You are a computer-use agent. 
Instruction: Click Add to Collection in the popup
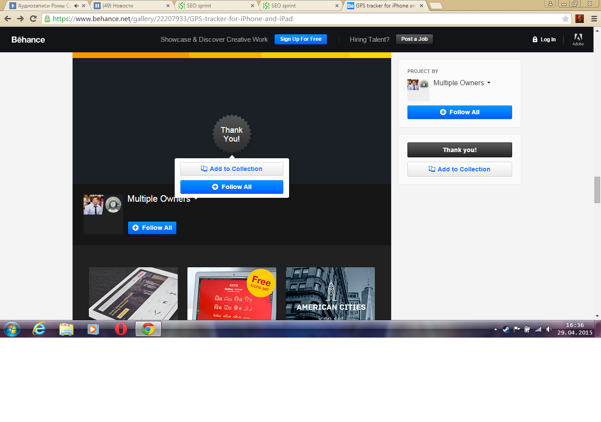click(x=232, y=169)
